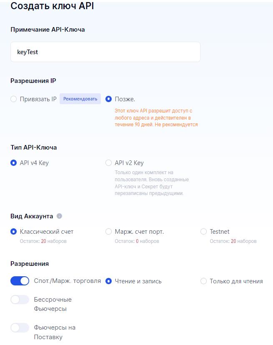This screenshot has width=273, height=345.
Task: Click the Тип API-Ключа section label
Action: (x=34, y=147)
